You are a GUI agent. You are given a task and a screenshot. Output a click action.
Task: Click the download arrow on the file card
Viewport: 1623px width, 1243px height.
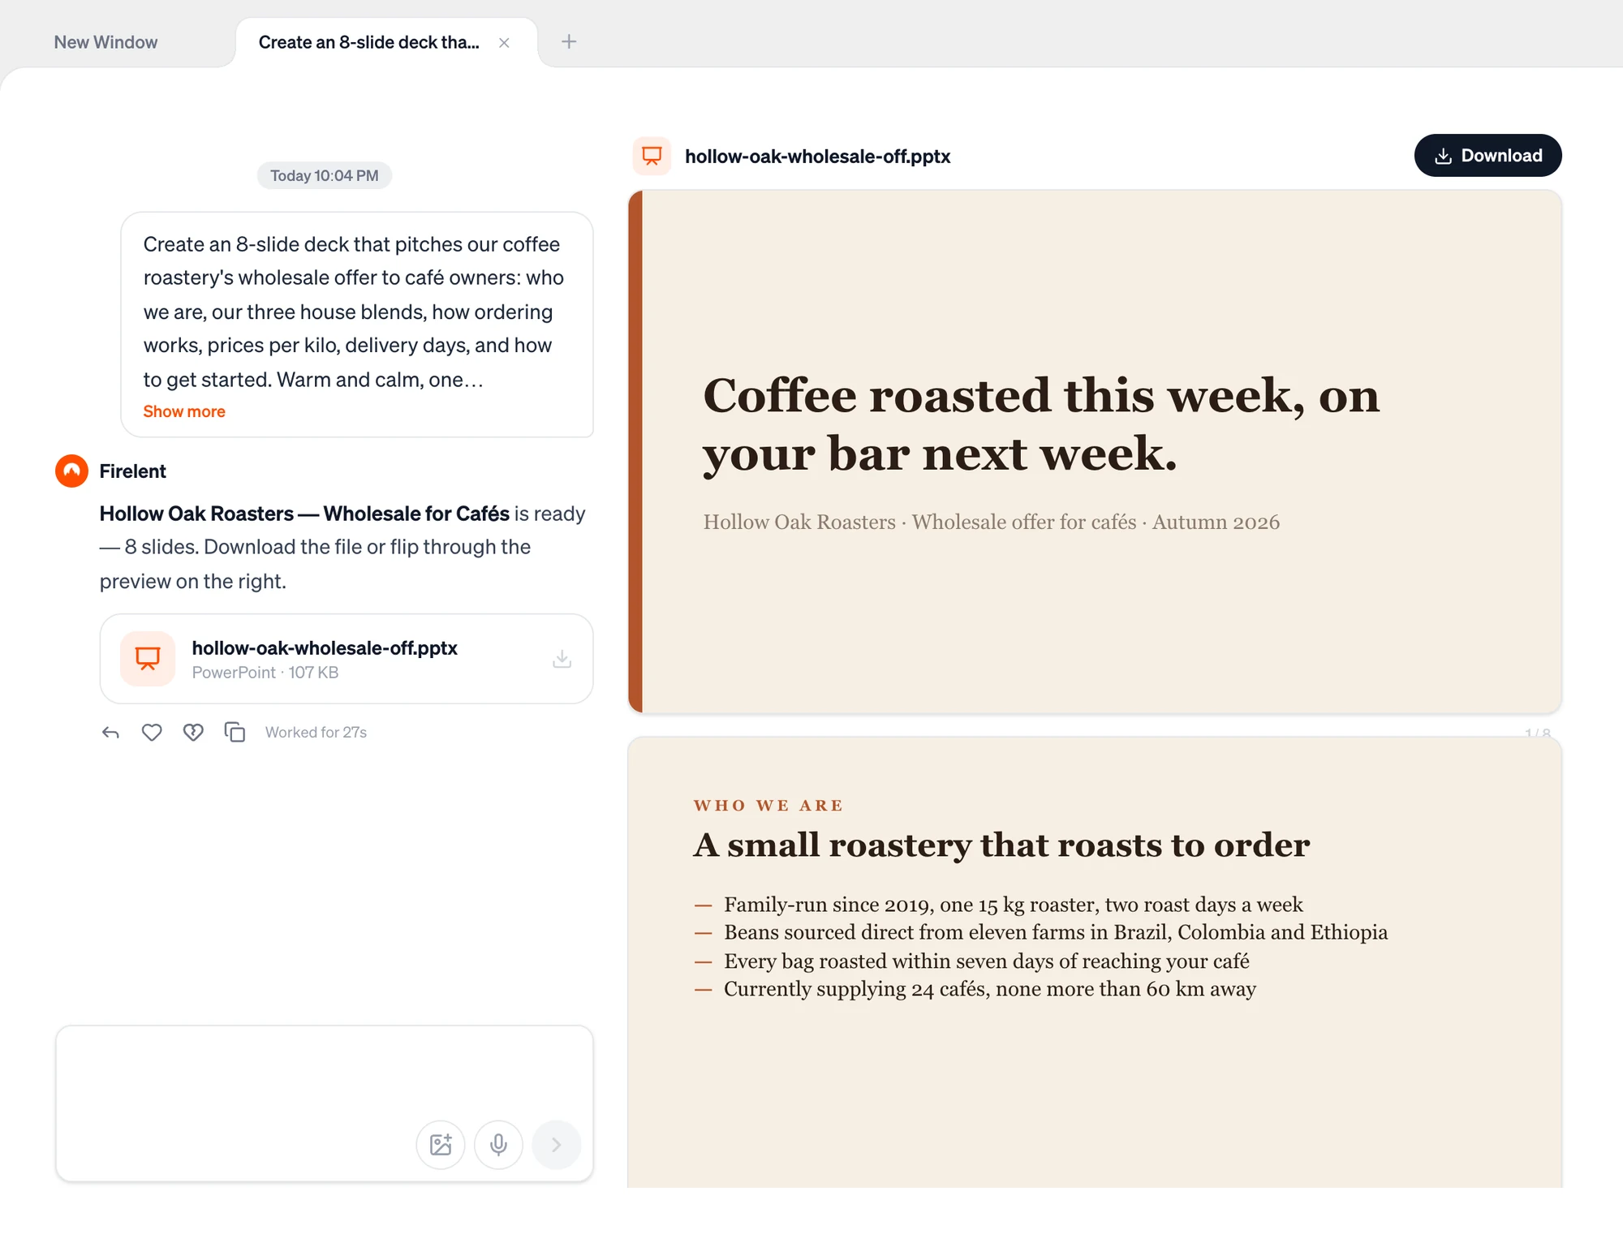click(x=562, y=659)
